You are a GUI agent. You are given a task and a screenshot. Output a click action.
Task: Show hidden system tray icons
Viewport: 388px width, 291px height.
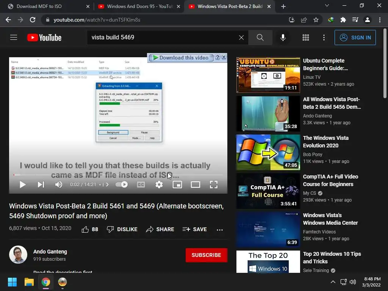[333, 282]
